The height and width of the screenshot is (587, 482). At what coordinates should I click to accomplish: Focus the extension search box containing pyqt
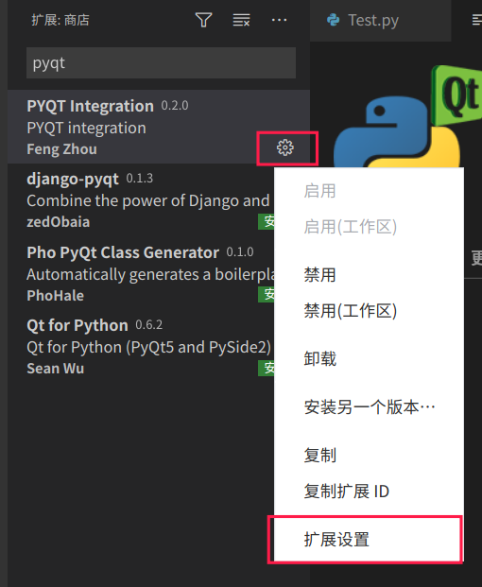pos(161,63)
